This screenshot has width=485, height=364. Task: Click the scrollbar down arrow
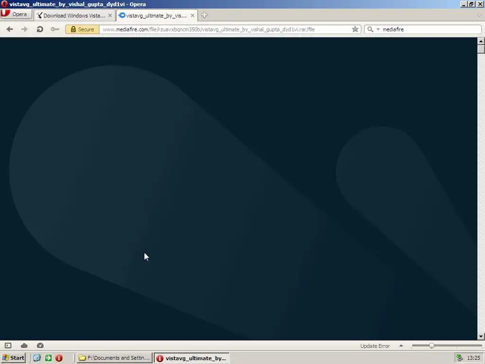tap(481, 336)
